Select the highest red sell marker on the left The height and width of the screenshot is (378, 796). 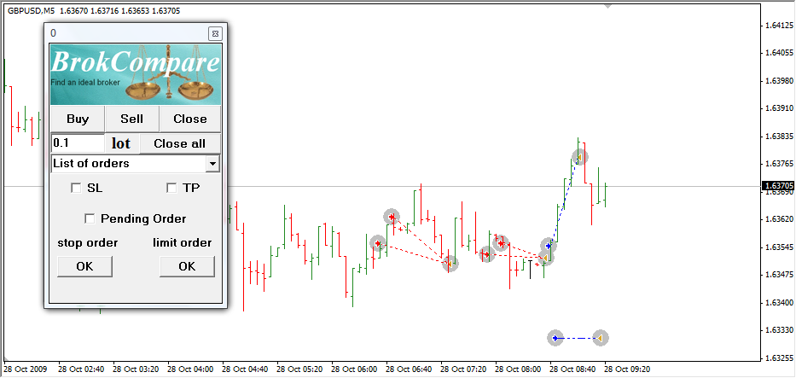[x=392, y=217]
